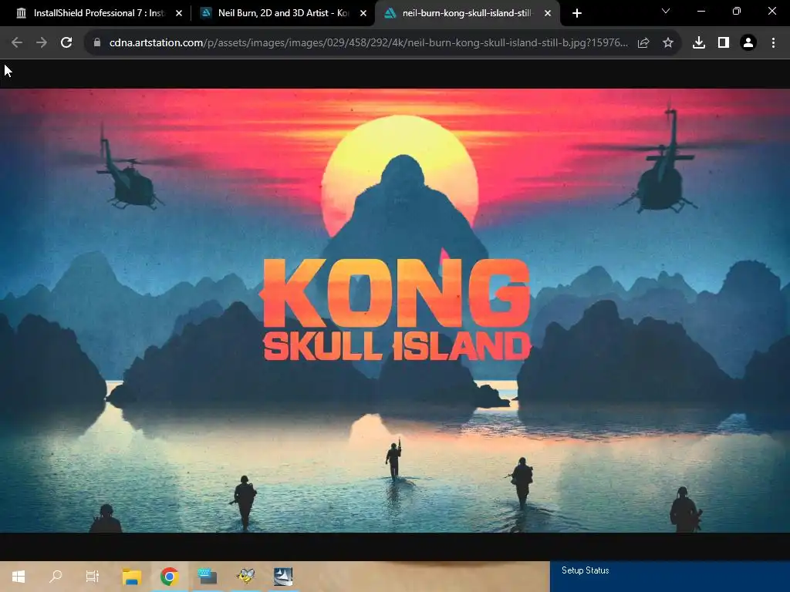Click the artstation URL address field
The height and width of the screenshot is (592, 790).
(x=368, y=43)
